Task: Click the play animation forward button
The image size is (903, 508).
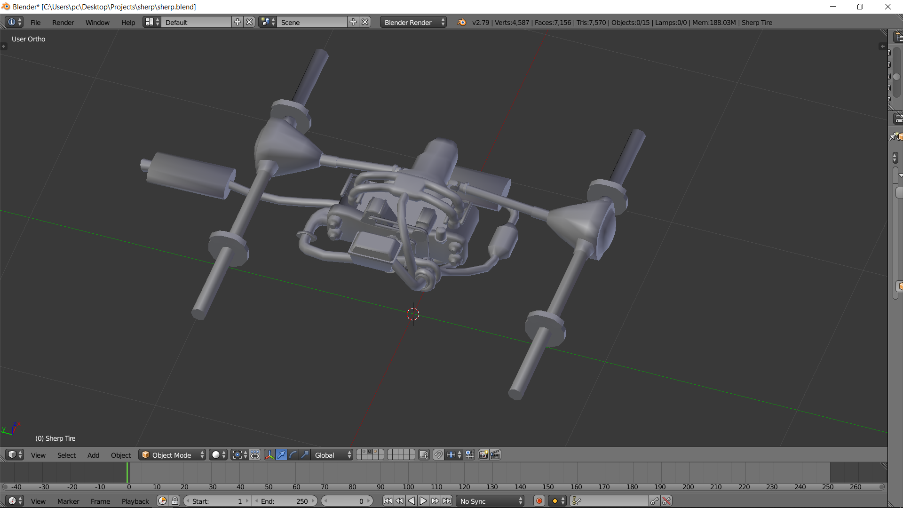Action: coord(423,501)
